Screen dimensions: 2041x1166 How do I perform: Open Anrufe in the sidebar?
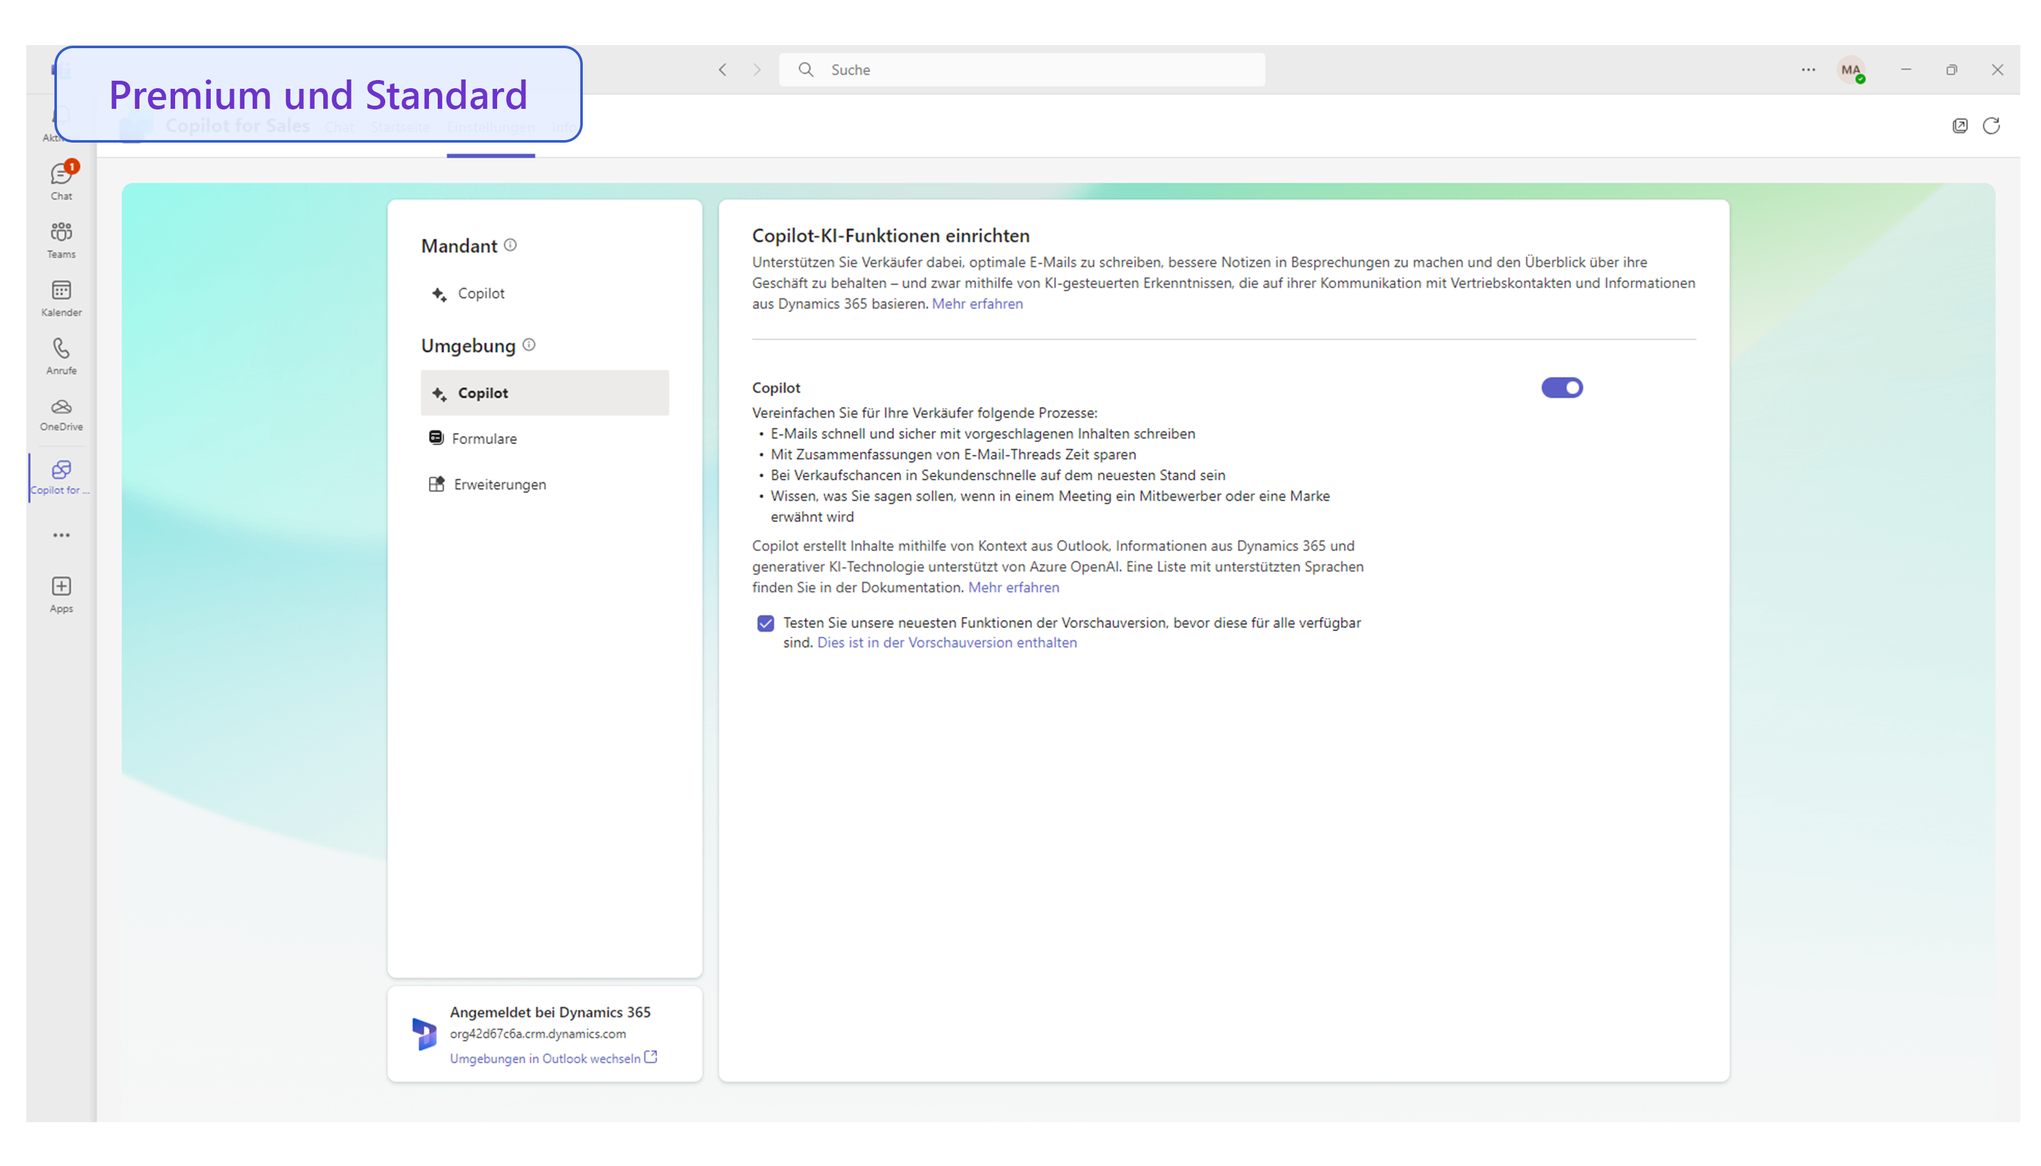click(x=61, y=355)
